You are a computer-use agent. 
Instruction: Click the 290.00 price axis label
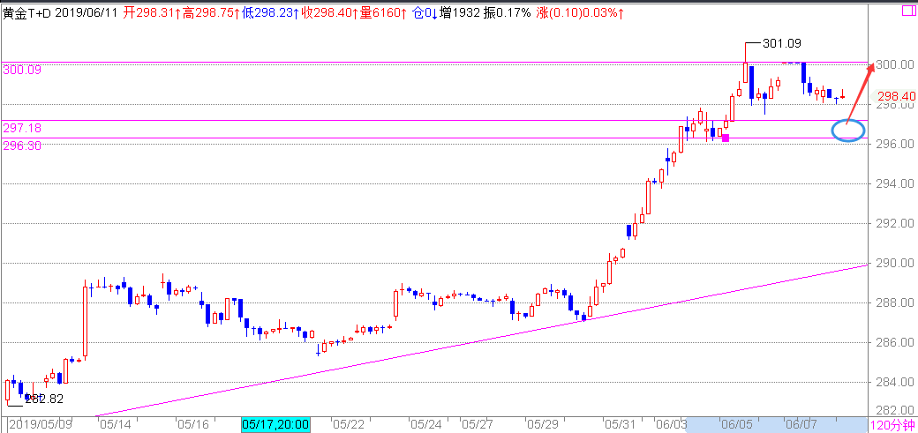[896, 264]
